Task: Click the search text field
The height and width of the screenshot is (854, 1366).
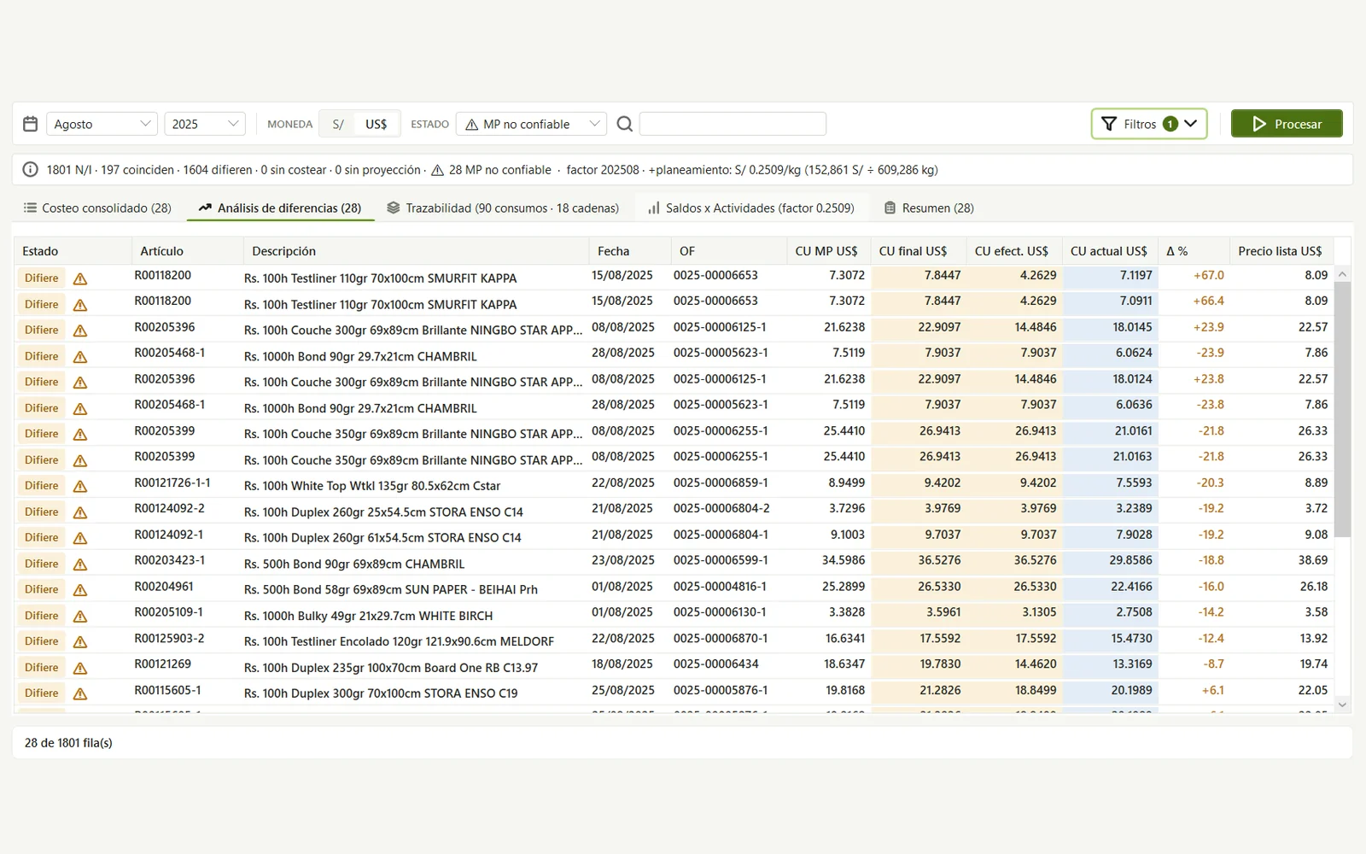Action: (733, 124)
